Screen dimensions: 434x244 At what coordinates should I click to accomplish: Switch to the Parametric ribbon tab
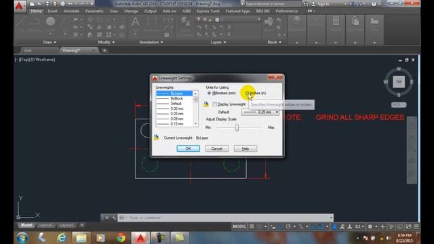(x=94, y=11)
